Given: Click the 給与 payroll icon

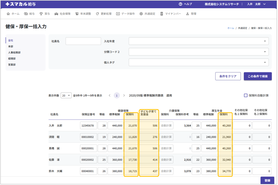Looking at the screenshot, I should click(26, 14).
